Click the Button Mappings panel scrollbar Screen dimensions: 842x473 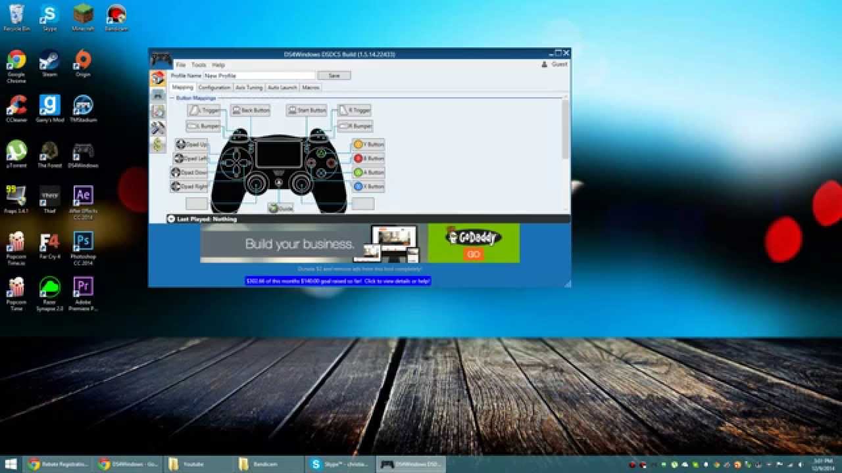point(565,129)
